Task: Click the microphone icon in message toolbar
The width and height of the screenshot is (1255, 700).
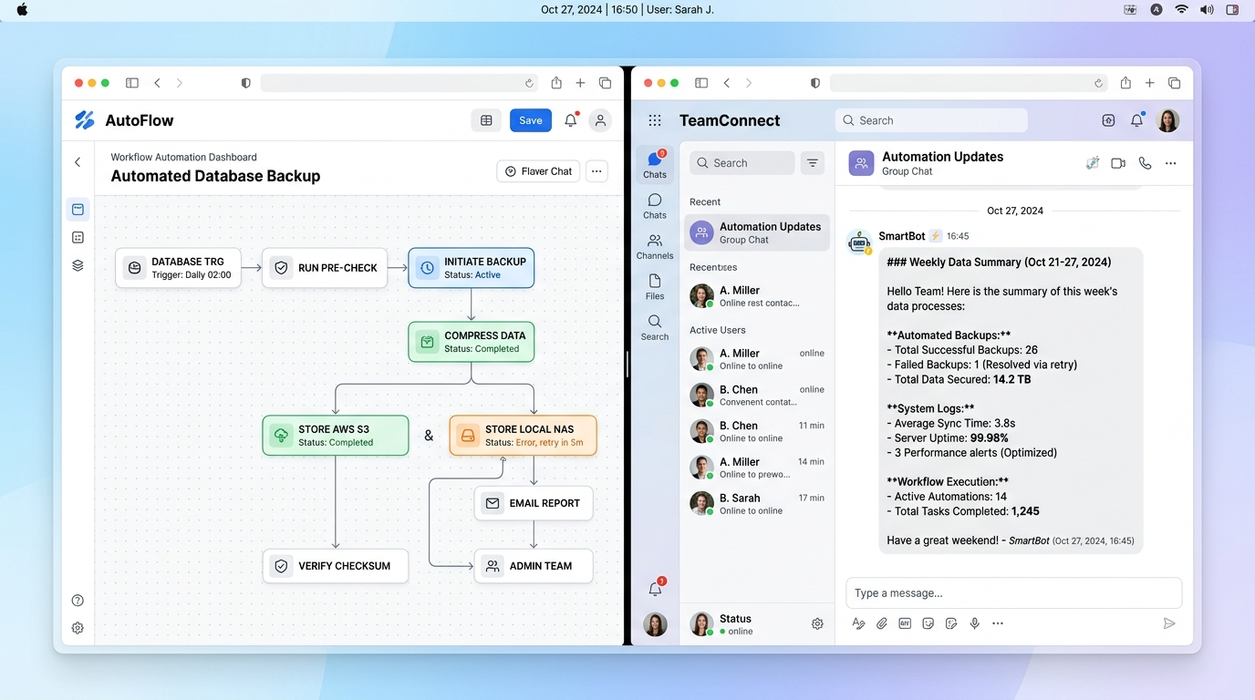Action: click(x=975, y=623)
